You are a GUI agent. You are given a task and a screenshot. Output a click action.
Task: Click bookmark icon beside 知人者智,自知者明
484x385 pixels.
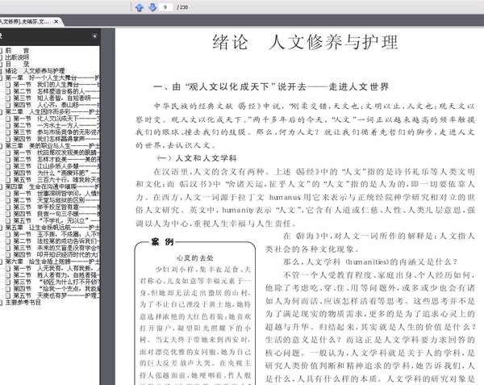point(8,98)
